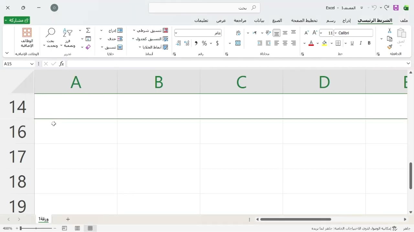Switch to Page Break Preview in status bar
Image resolution: width=414 pixels, height=232 pixels.
pyautogui.click(x=64, y=228)
